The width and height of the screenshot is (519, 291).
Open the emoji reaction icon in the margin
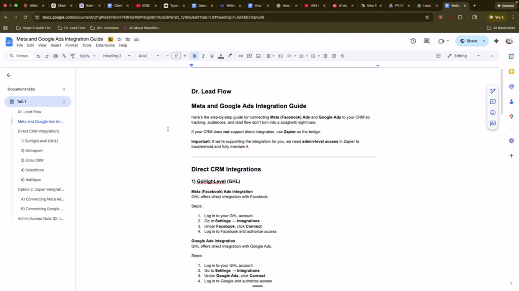tap(492, 113)
